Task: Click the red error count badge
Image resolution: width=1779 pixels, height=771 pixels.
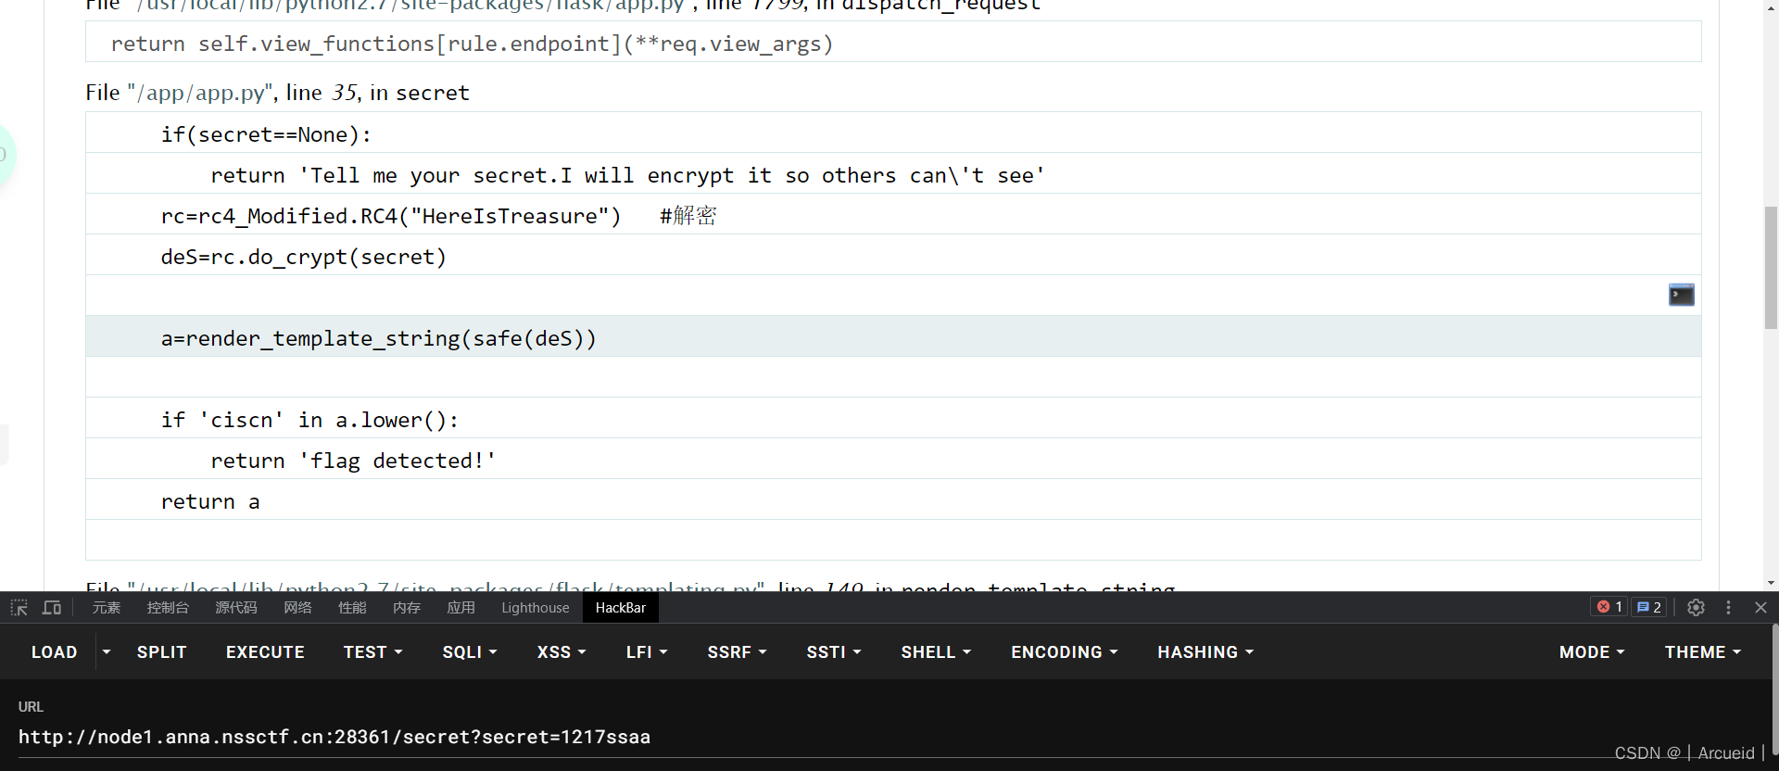Action: [x=1609, y=607]
